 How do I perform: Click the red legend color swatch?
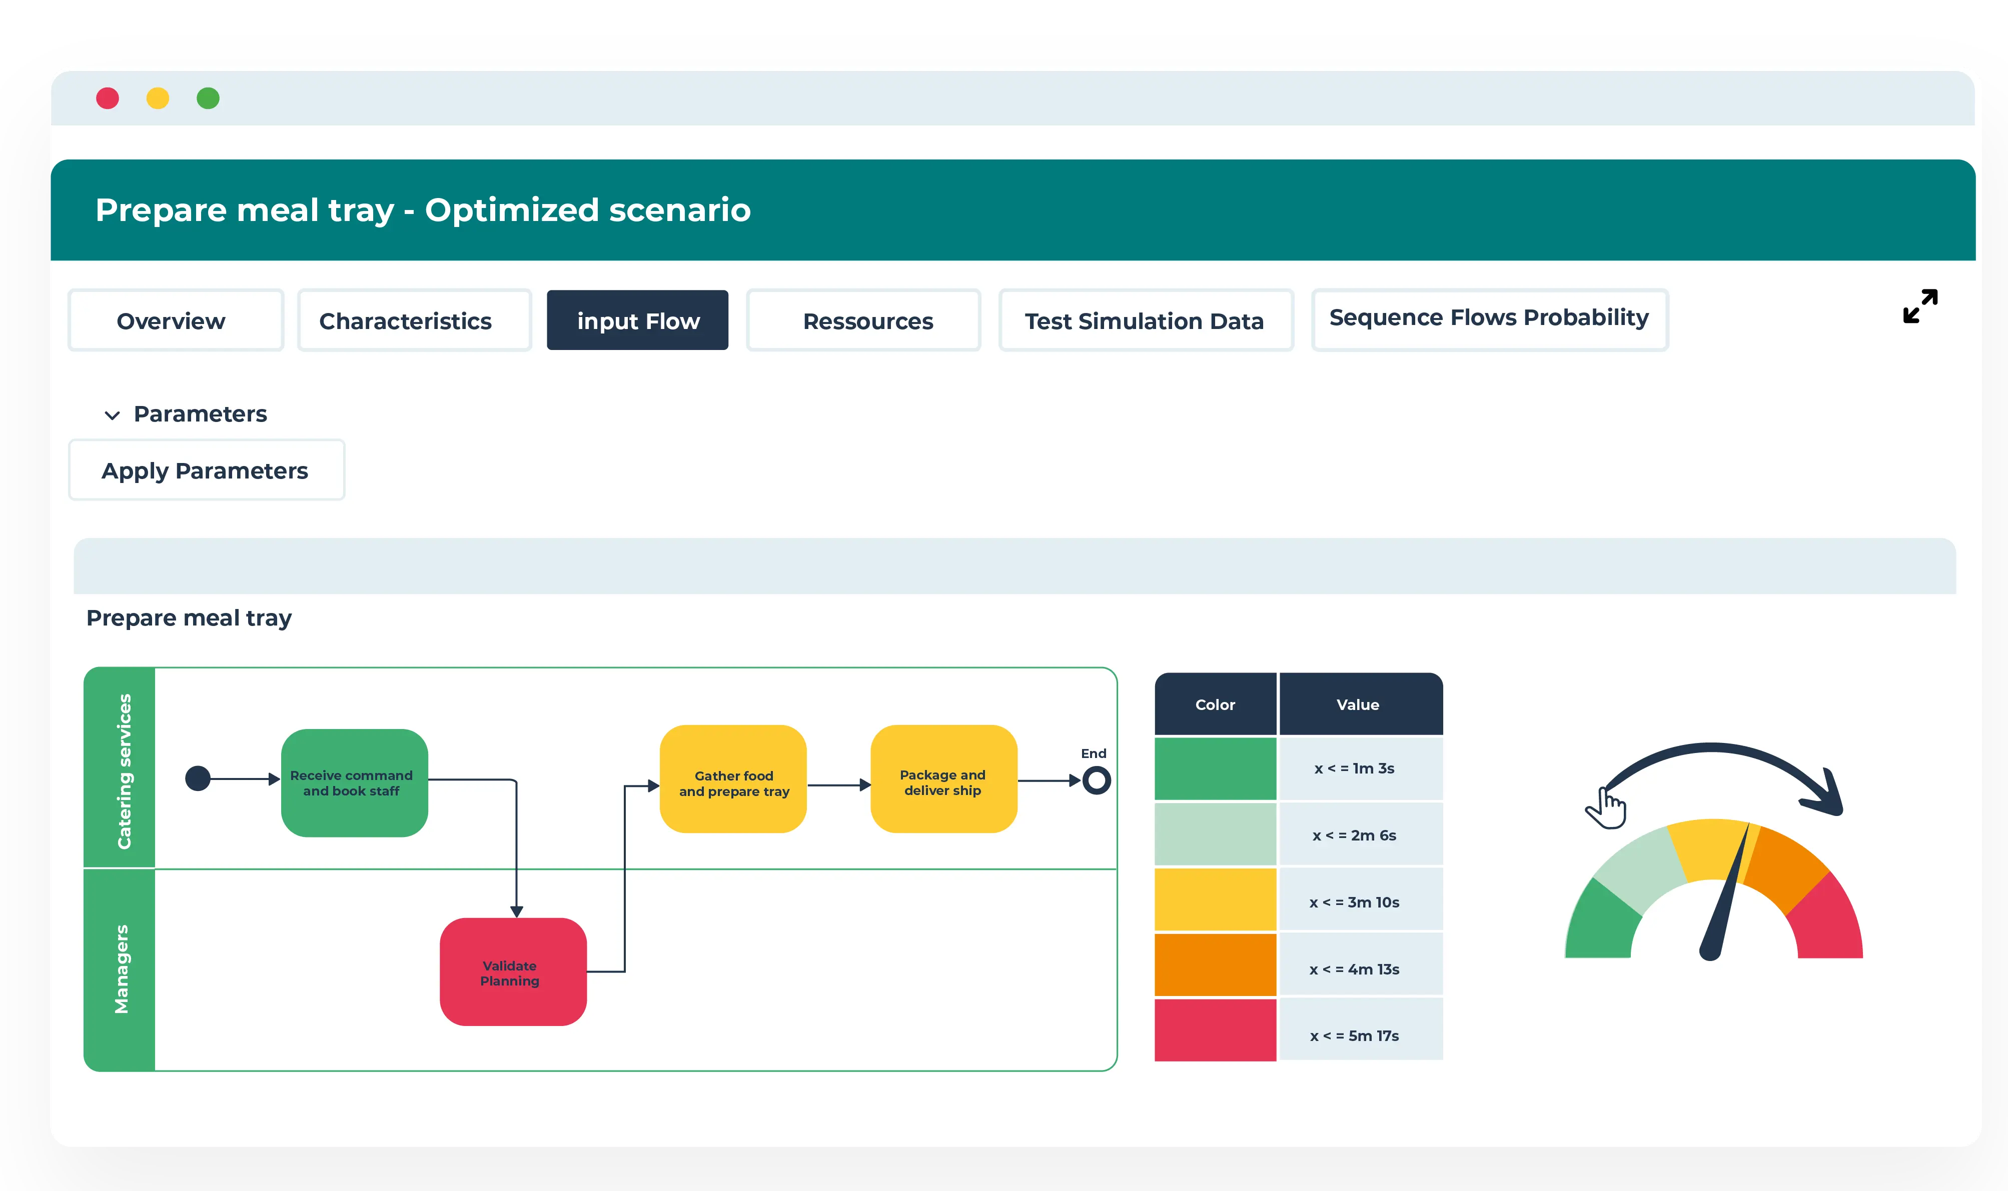tap(1215, 1030)
